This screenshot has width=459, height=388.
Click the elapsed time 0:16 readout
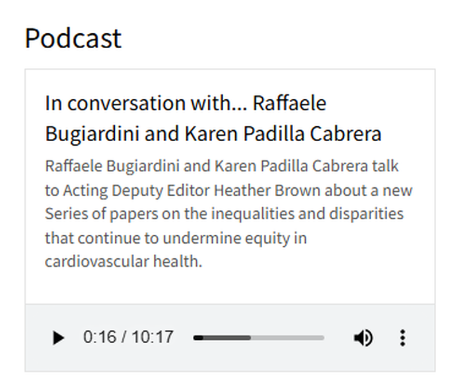coord(99,337)
